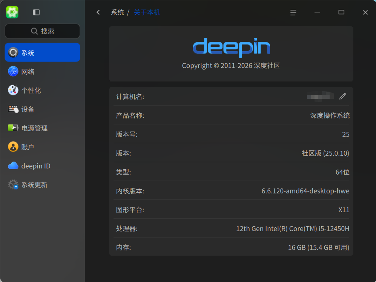Focus the 搜索 search field

tap(43, 31)
